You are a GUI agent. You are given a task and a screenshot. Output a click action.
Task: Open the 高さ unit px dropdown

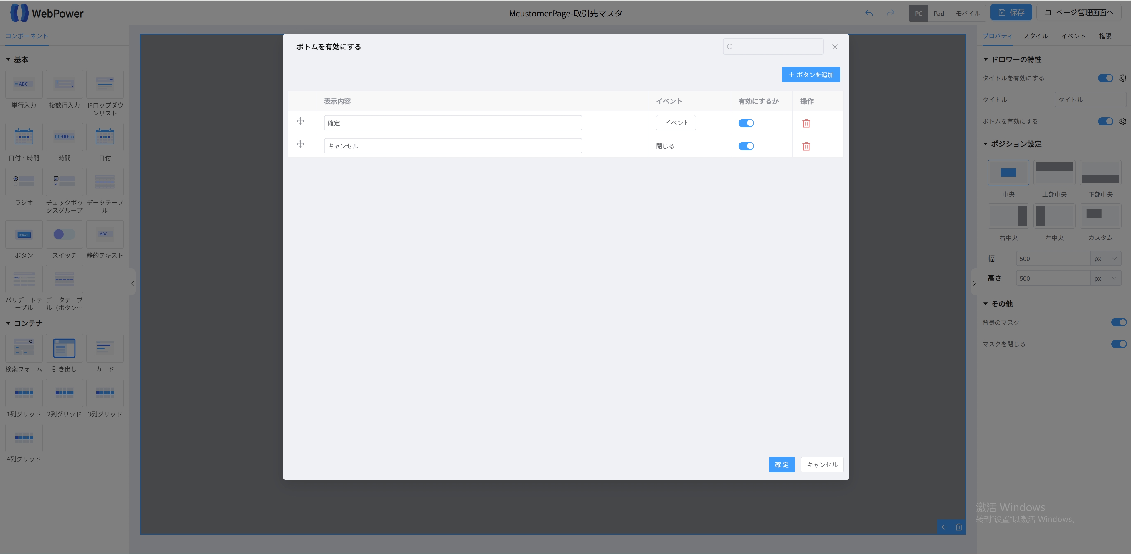tap(1106, 278)
